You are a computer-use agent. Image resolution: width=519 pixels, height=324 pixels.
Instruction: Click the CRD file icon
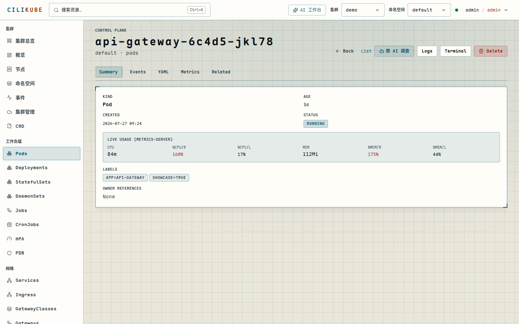point(9,126)
